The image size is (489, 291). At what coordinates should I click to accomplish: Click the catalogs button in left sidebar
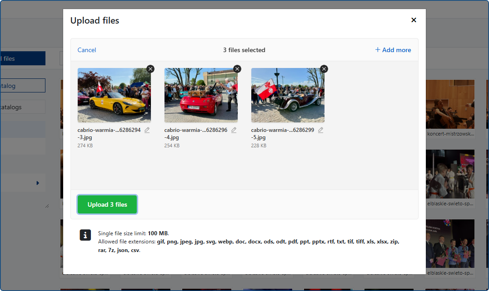(x=23, y=107)
